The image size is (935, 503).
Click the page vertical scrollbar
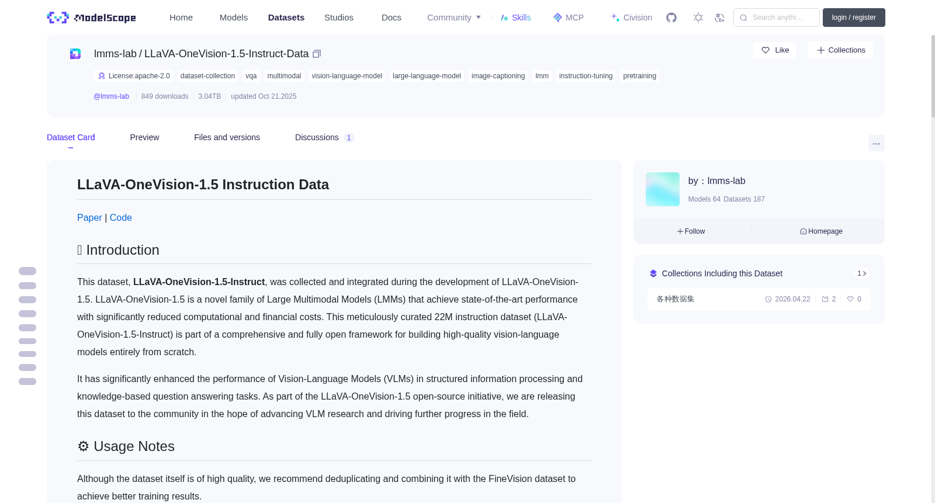[x=933, y=76]
